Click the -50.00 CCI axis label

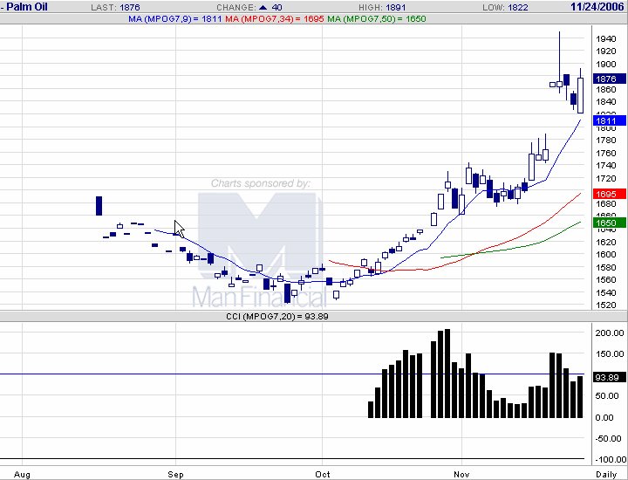click(x=610, y=438)
